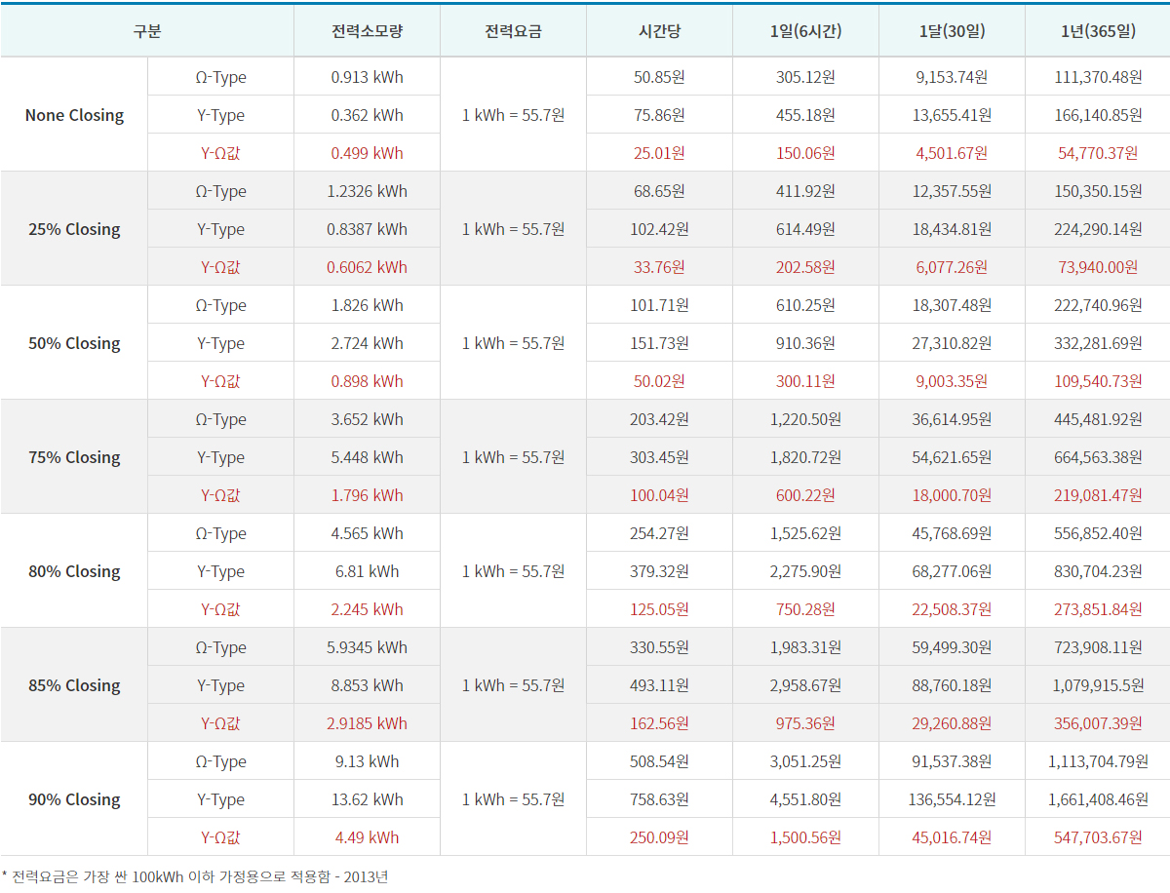Viewport: 1170px width, 893px height.
Task: Click the 전력요금 column header
Action: 513,31
